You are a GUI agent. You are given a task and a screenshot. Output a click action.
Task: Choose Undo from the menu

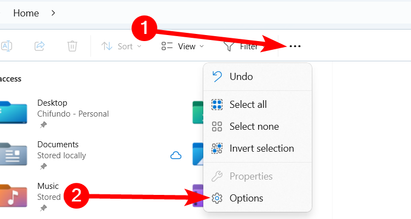pyautogui.click(x=241, y=77)
